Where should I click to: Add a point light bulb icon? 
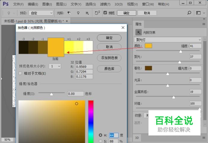point(78,13)
